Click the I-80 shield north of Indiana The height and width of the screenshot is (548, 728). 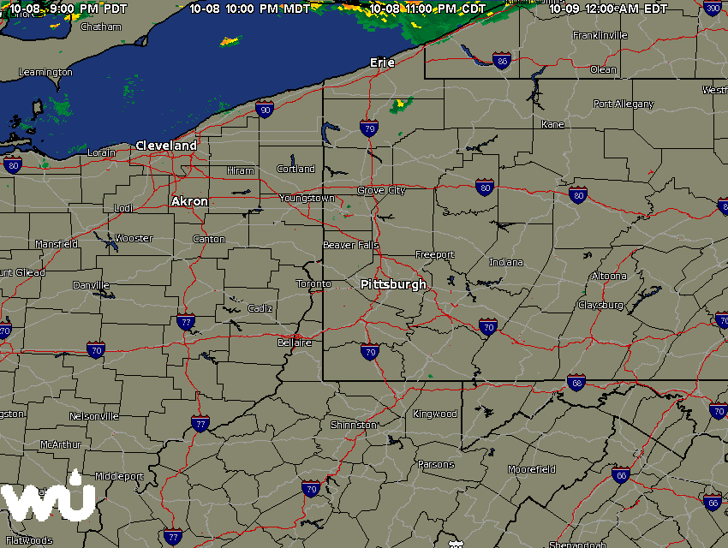click(x=485, y=188)
